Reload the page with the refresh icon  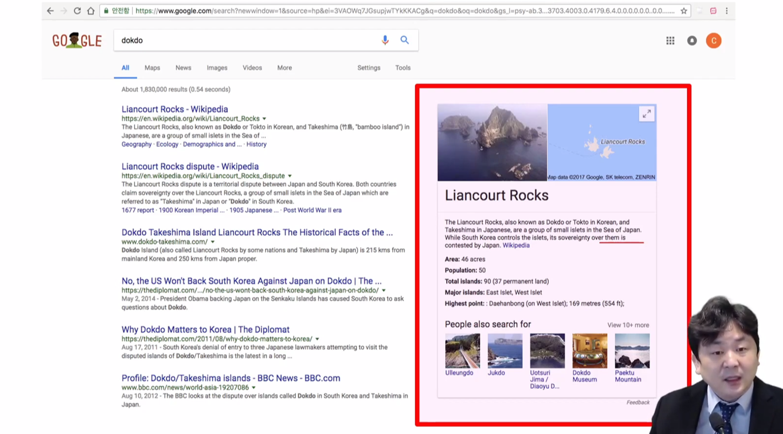click(77, 11)
